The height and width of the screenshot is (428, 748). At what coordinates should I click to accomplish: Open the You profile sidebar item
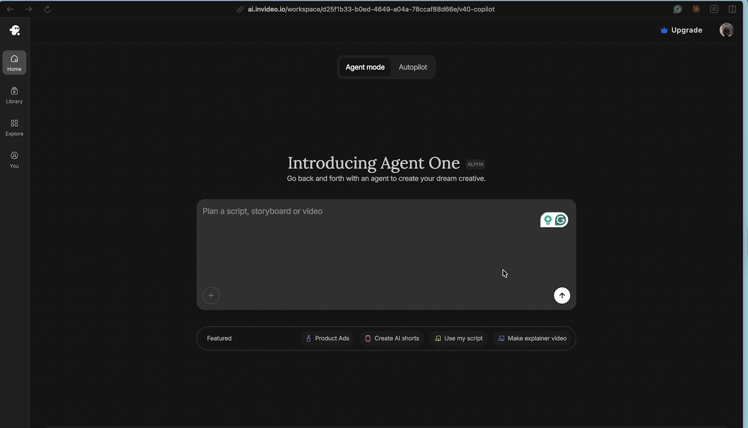click(x=14, y=159)
